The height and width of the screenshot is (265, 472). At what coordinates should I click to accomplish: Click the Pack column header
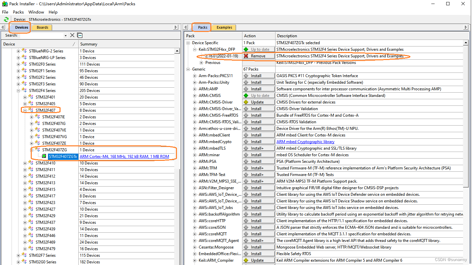point(213,36)
